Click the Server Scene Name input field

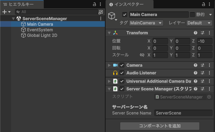pos(183,113)
